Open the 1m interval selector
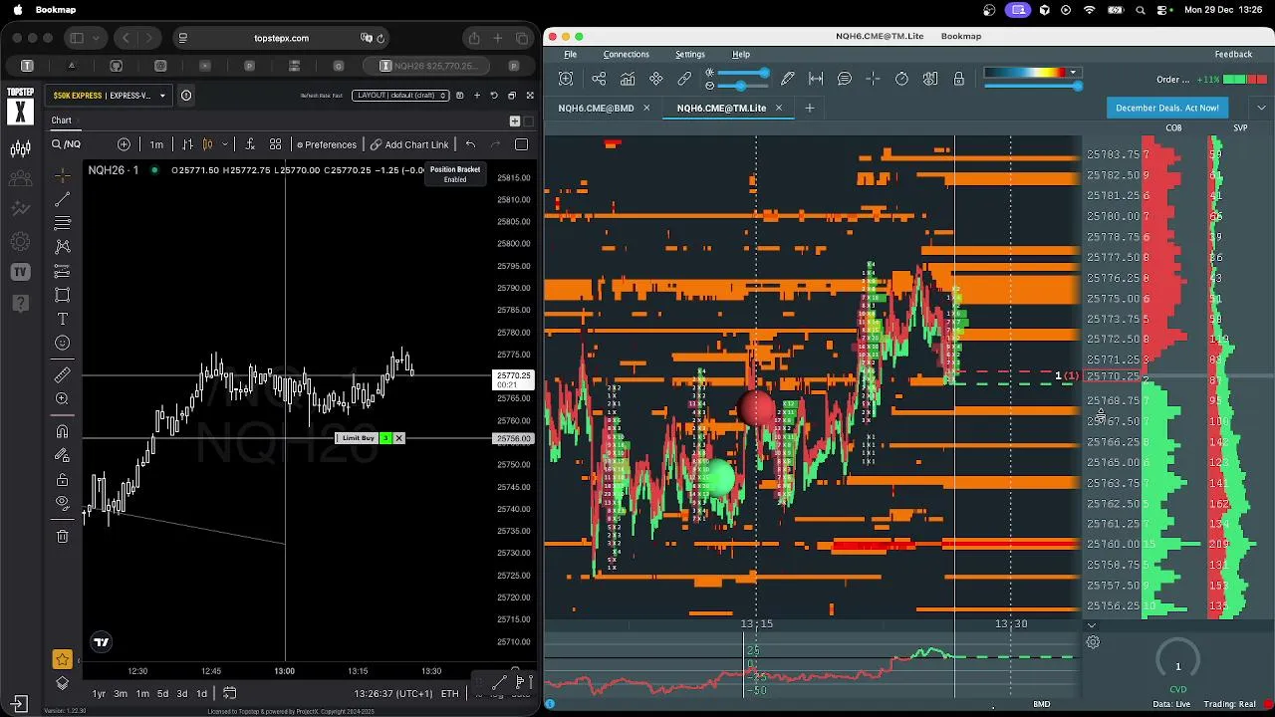The width and height of the screenshot is (1275, 717). click(x=156, y=144)
